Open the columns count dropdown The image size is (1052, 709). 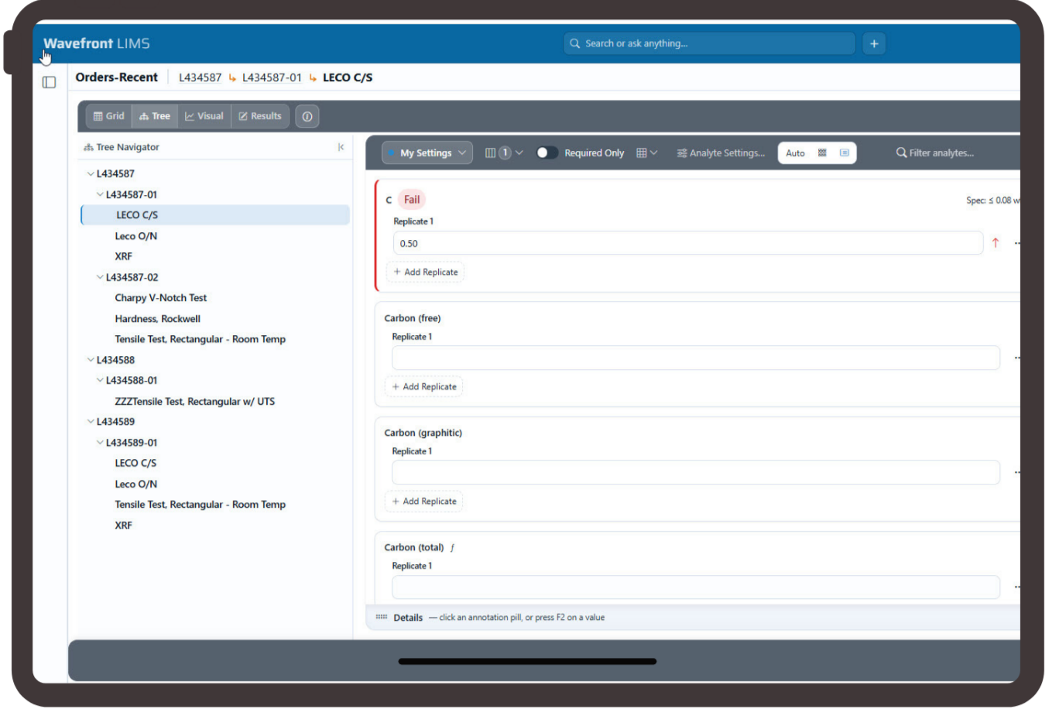(x=504, y=152)
